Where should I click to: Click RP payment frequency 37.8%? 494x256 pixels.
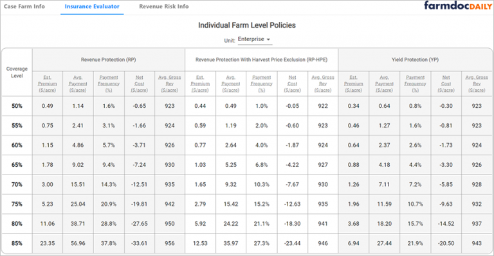[x=109, y=243]
